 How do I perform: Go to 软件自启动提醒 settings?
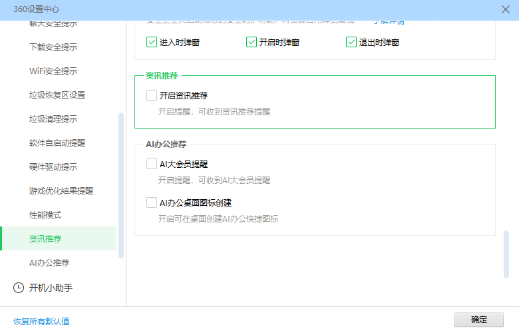click(57, 143)
